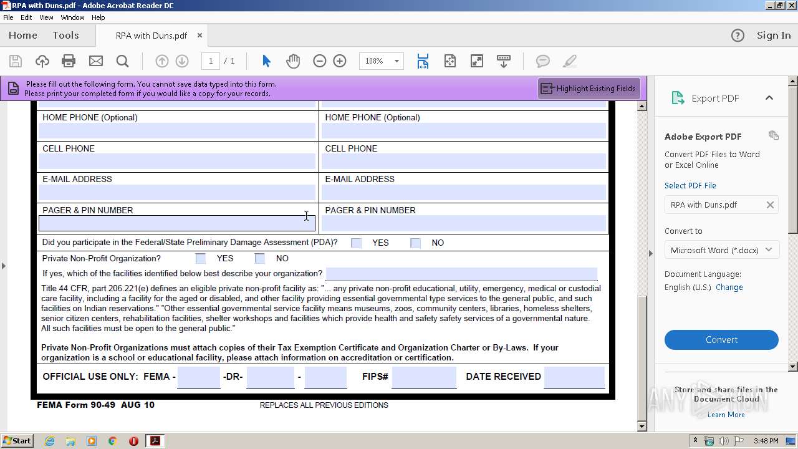
Task: Check NO for PDA participation
Action: [416, 243]
